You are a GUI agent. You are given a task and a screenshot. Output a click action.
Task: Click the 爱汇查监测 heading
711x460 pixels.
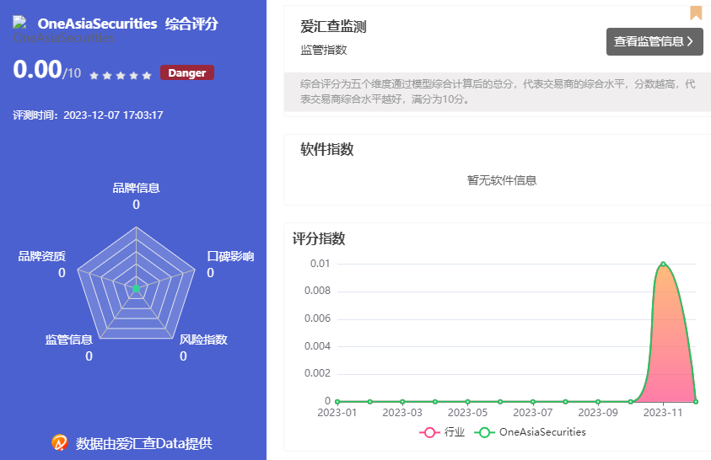tap(333, 27)
